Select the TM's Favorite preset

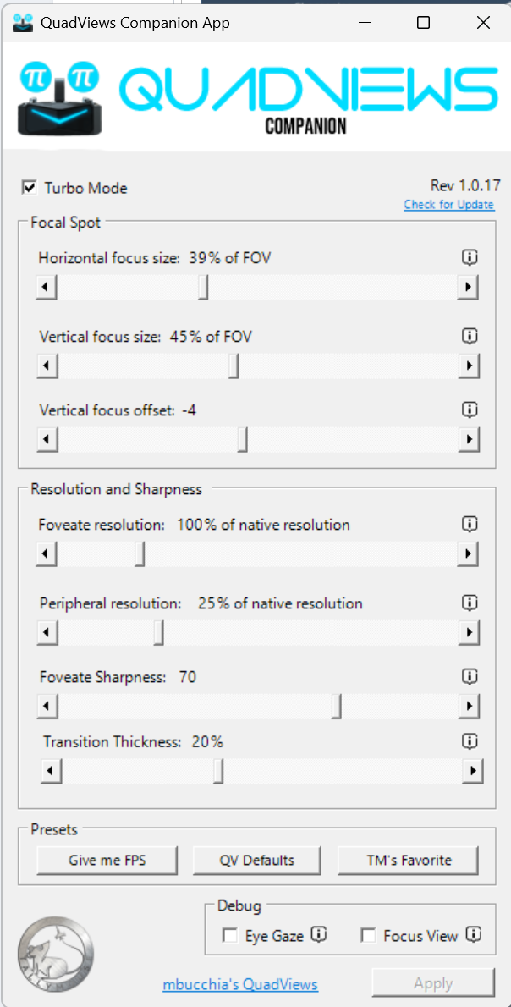coord(409,860)
